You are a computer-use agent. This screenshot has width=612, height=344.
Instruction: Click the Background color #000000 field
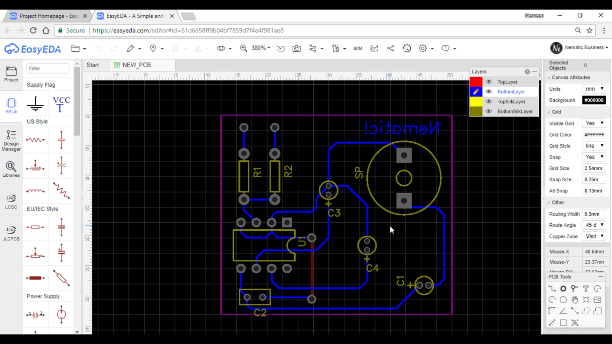(x=594, y=100)
